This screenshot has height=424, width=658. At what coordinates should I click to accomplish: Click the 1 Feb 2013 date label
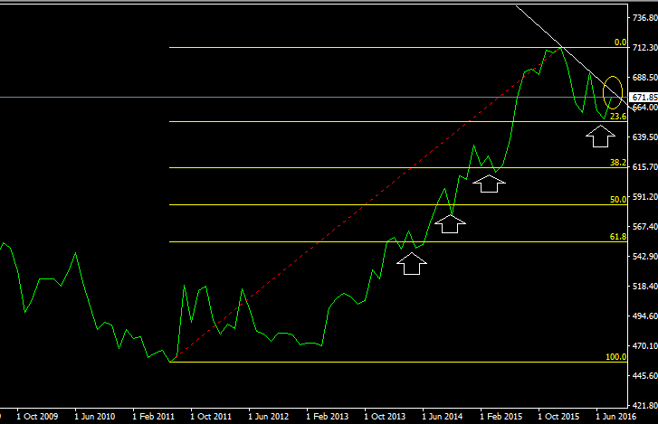tap(328, 417)
